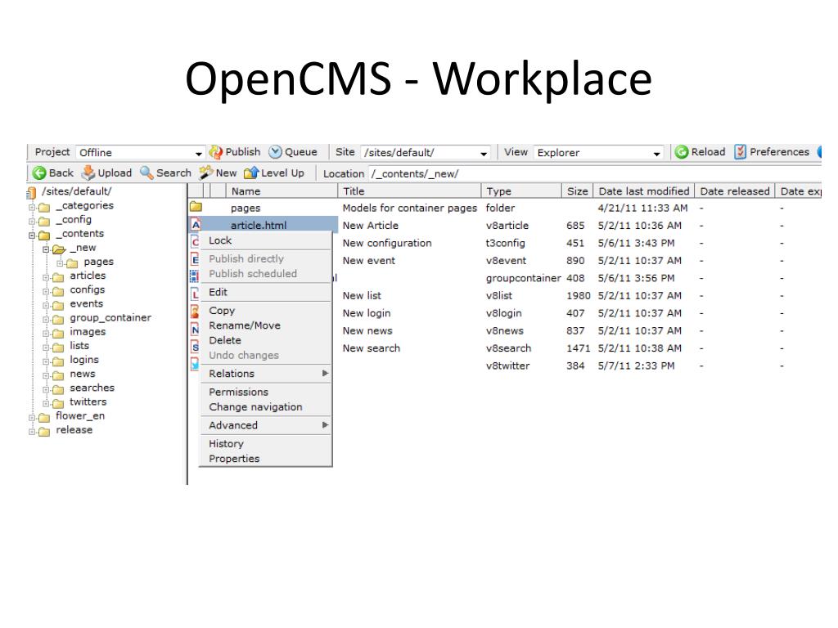Viewport: 838px width, 628px height.
Task: Expand the _categories tree node
Action: tap(32, 207)
